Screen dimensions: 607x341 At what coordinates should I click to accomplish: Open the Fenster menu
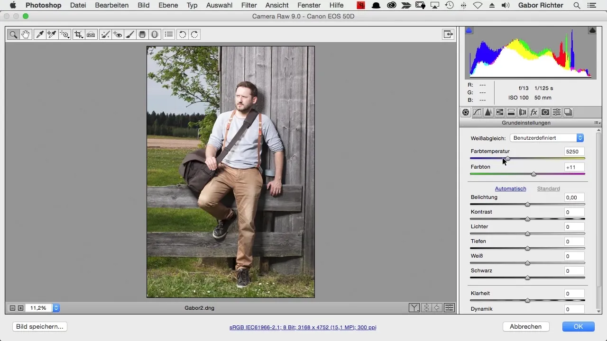[308, 5]
